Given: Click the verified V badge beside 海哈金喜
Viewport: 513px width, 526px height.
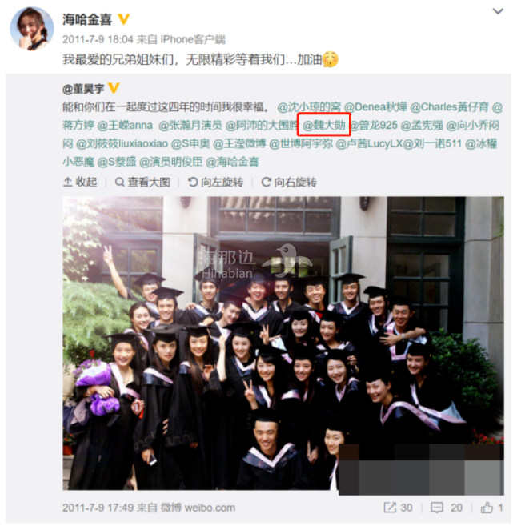Looking at the screenshot, I should click(x=124, y=19).
